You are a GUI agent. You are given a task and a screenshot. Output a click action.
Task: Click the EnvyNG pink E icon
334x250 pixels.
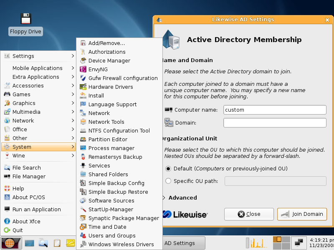[x=83, y=69]
